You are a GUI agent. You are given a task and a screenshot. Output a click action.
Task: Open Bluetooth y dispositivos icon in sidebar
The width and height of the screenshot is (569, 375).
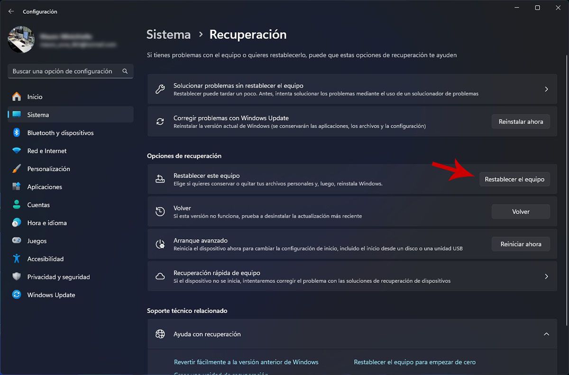coord(17,133)
